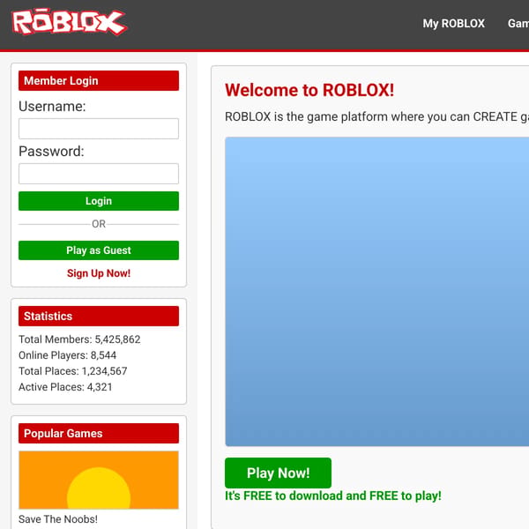Click the Statistics header bar

(x=99, y=317)
